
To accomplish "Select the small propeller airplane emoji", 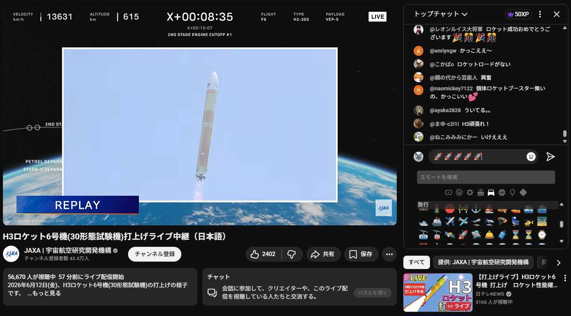I will pyautogui.click(x=463, y=222).
